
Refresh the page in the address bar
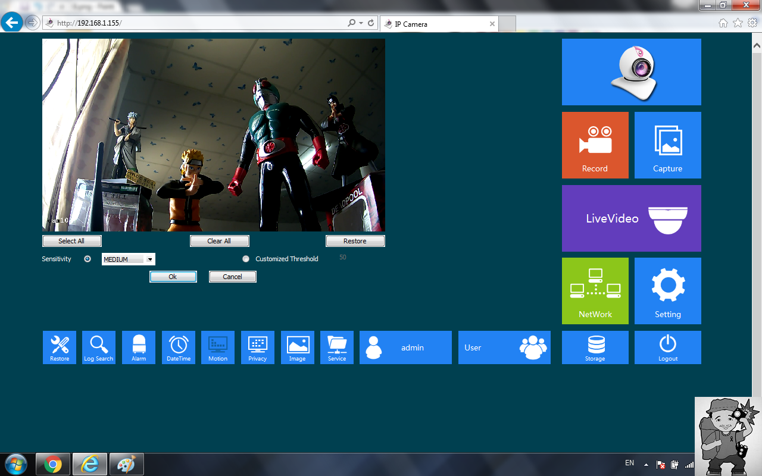click(371, 23)
